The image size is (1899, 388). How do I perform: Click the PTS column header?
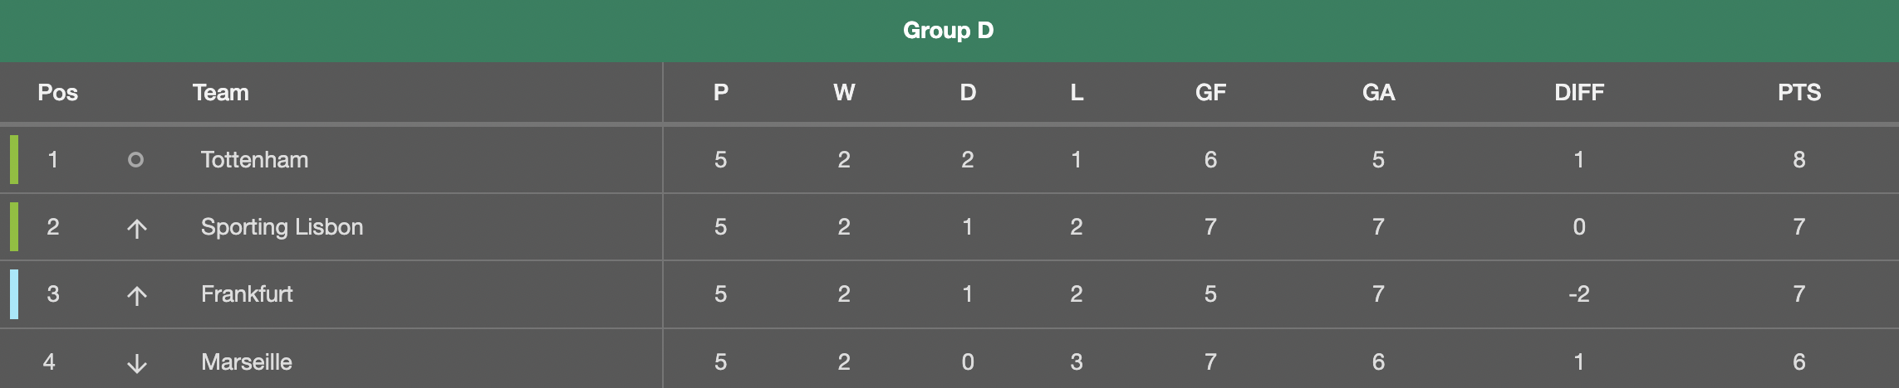tap(1799, 92)
